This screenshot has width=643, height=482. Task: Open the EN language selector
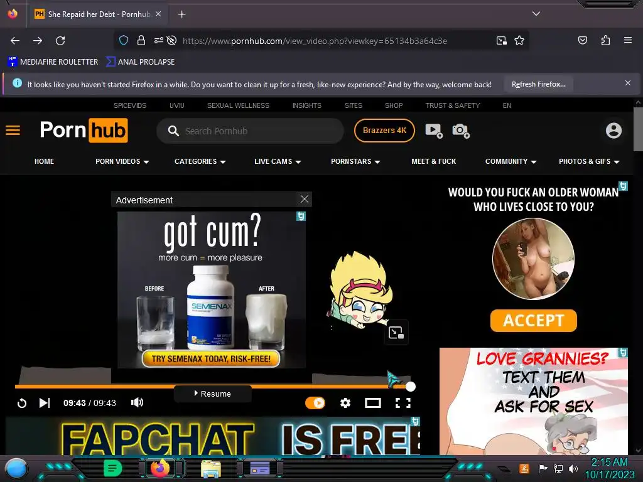pos(507,105)
